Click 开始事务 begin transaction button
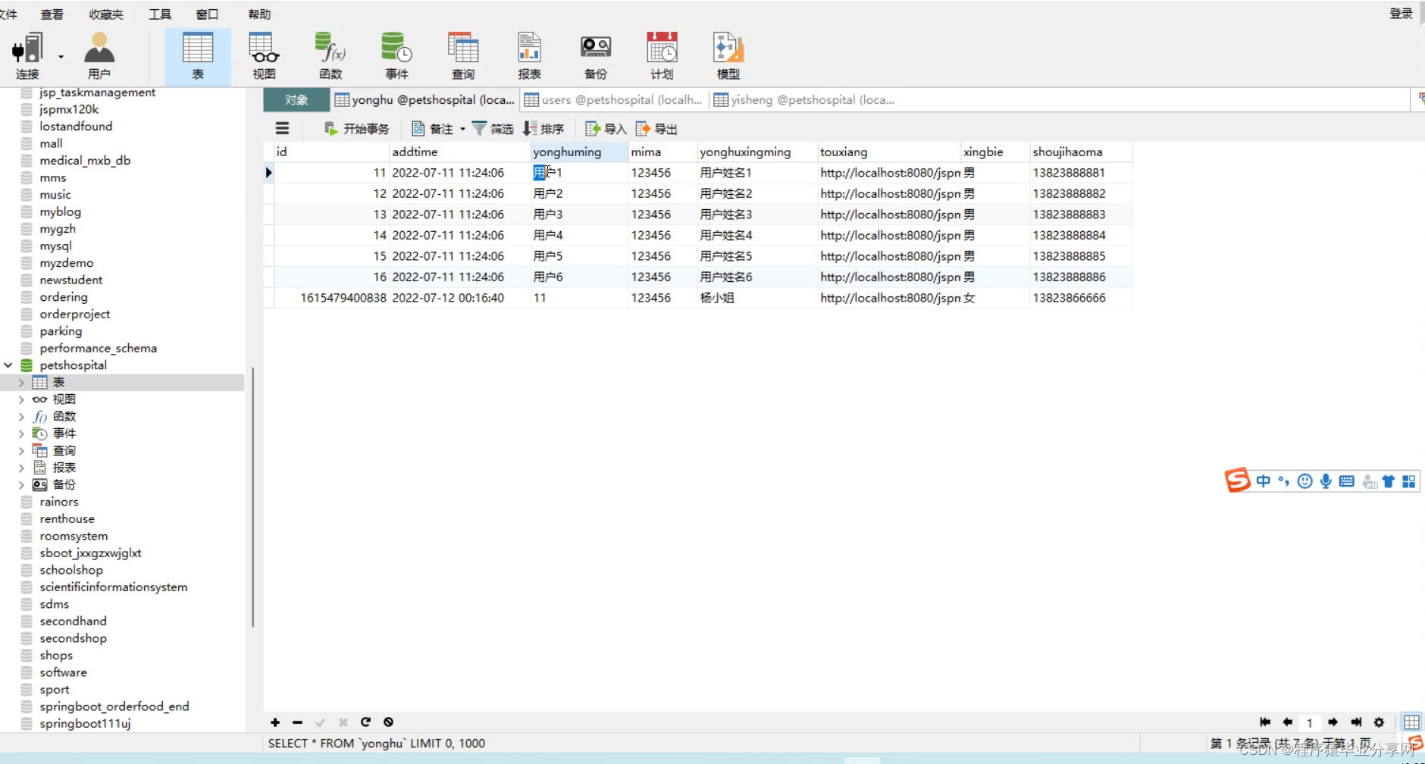The width and height of the screenshot is (1425, 764). click(x=356, y=129)
